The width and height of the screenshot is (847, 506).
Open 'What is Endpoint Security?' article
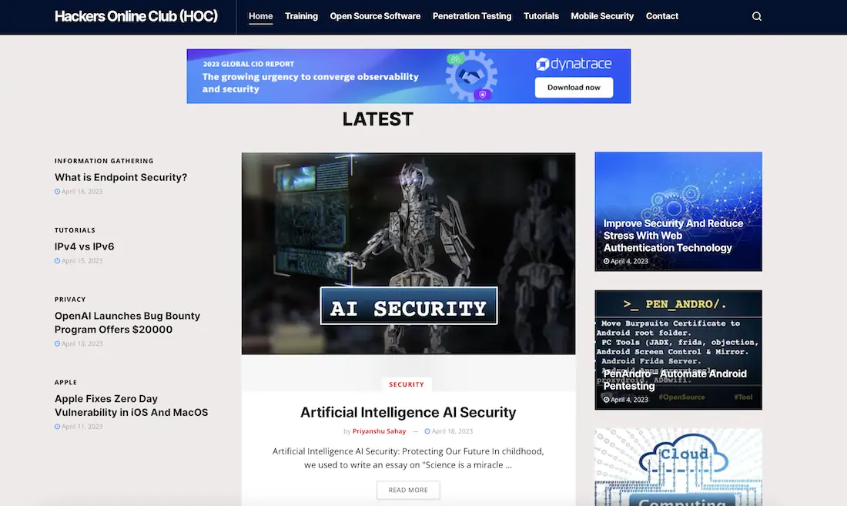pos(121,178)
